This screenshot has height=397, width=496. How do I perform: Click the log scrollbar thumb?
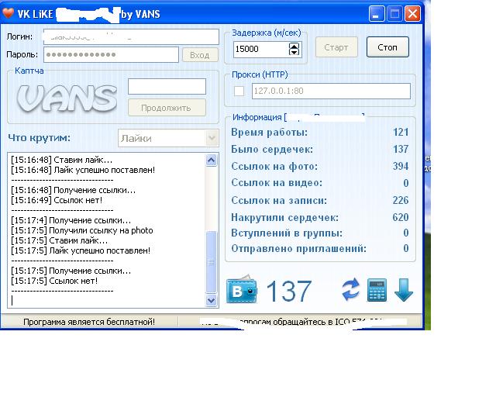click(211, 262)
